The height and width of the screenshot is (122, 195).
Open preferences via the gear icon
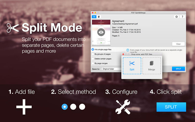tap(176, 17)
